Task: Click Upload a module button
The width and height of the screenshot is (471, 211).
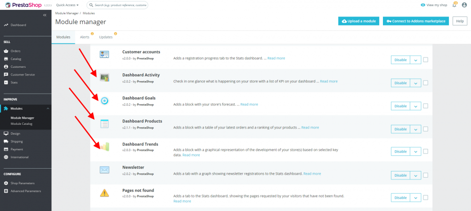Action: [358, 21]
